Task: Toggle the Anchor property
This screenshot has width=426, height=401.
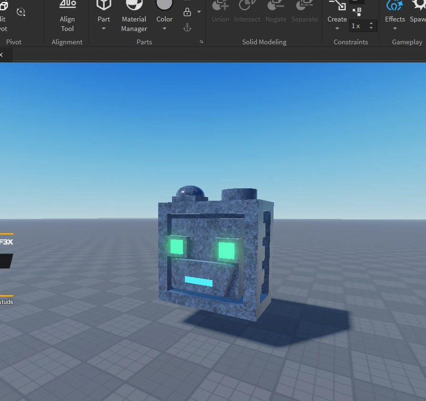Action: (187, 27)
